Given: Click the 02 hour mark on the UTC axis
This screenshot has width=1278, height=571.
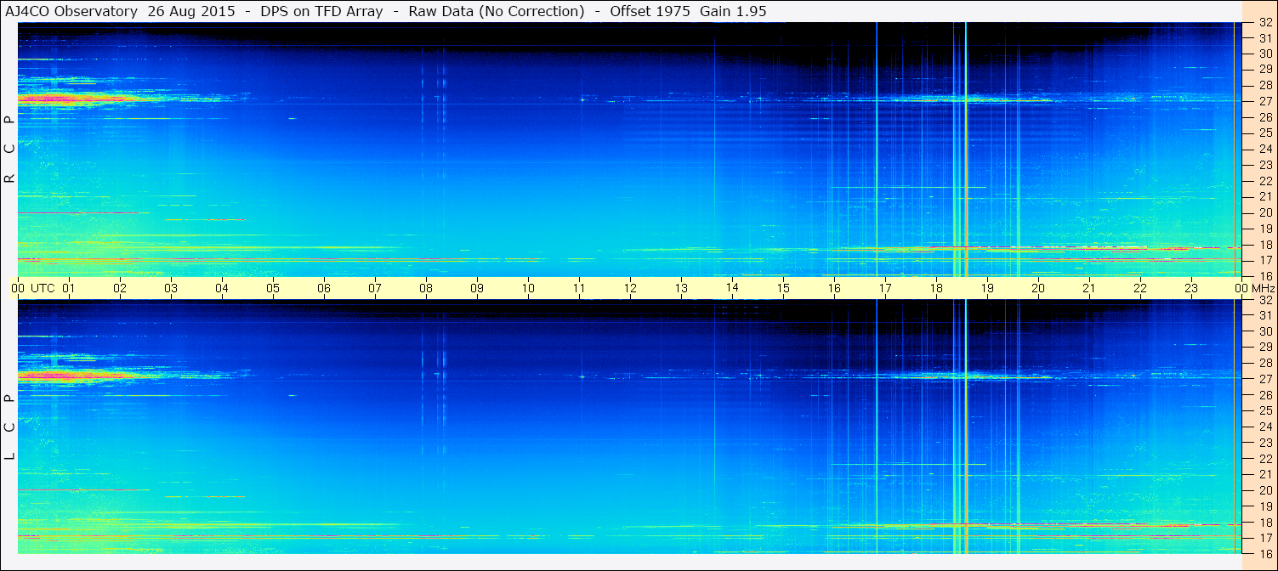Looking at the screenshot, I should pyautogui.click(x=120, y=288).
